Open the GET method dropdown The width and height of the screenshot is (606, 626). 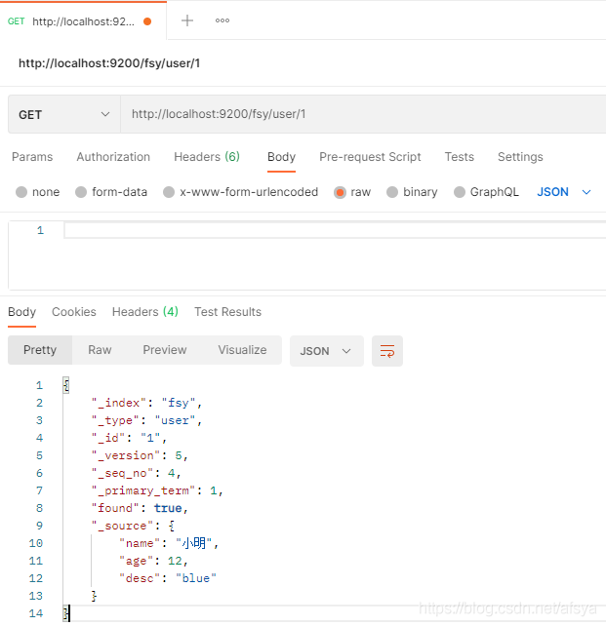[x=63, y=114]
